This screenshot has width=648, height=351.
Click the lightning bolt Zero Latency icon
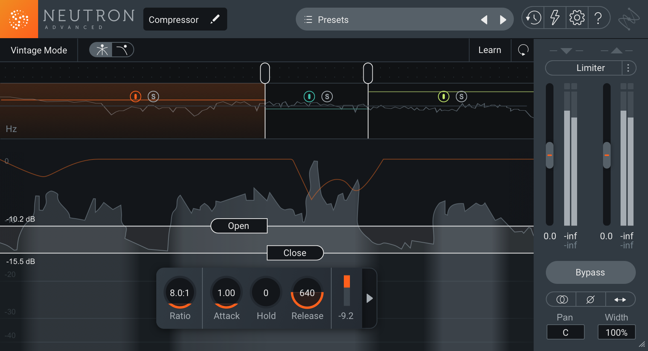click(555, 18)
